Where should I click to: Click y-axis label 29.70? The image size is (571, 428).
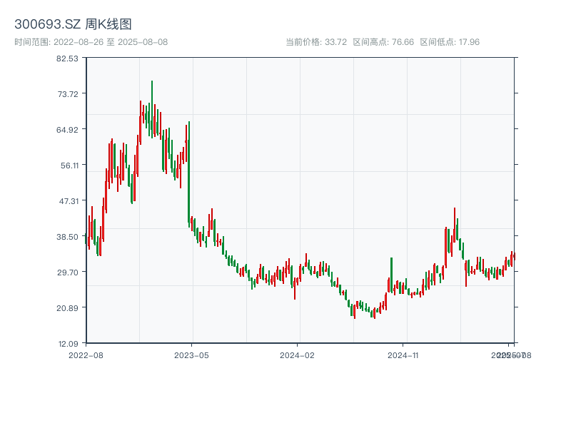68,272
